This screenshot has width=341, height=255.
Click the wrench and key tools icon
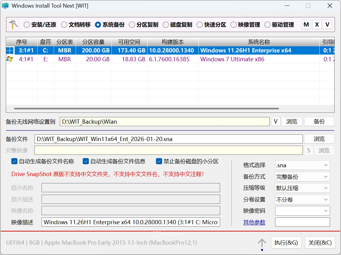tap(13, 25)
